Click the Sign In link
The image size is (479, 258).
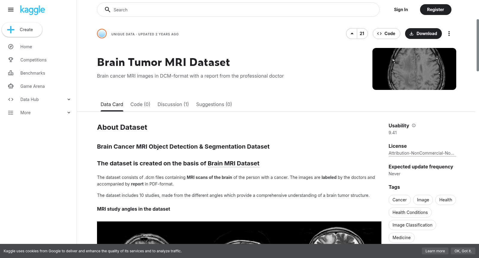click(x=401, y=10)
